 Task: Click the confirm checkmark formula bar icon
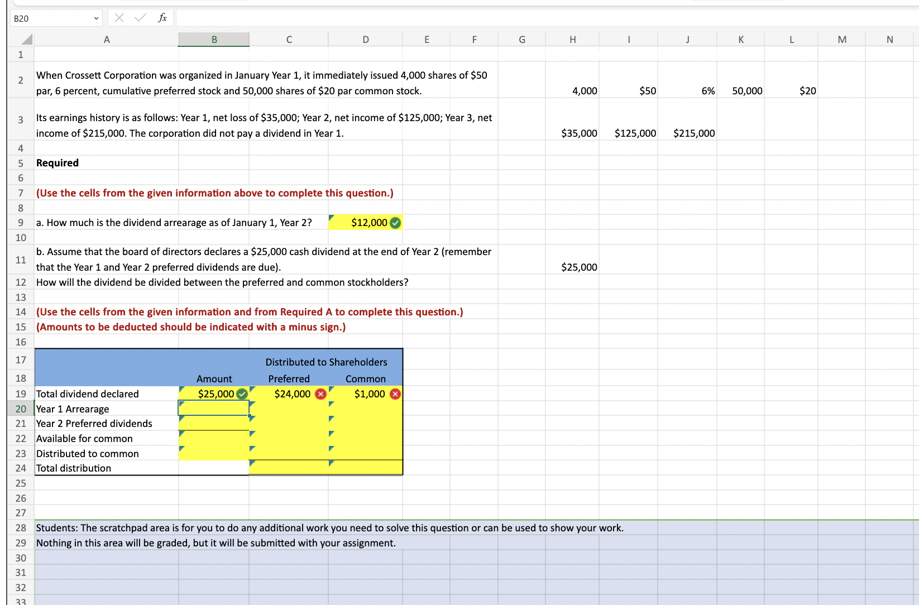click(x=141, y=18)
